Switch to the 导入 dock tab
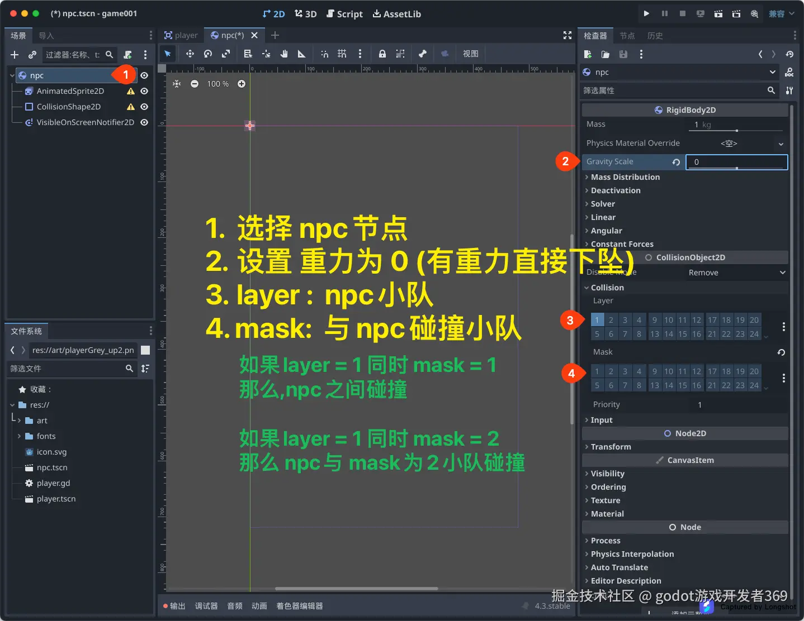Screen dimensions: 804x621 click(46, 36)
